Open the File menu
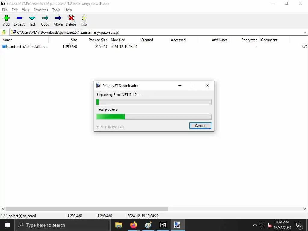This screenshot has height=231, width=308. pyautogui.click(x=5, y=10)
